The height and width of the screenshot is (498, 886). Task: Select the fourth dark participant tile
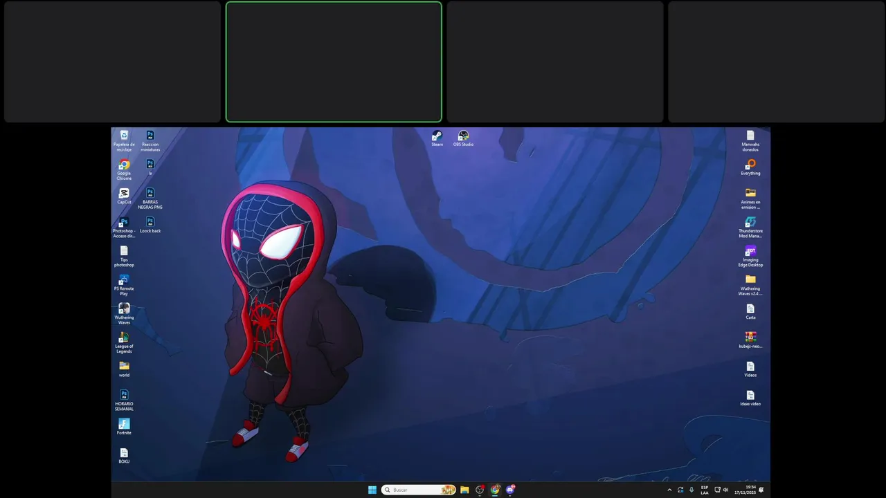(777, 62)
